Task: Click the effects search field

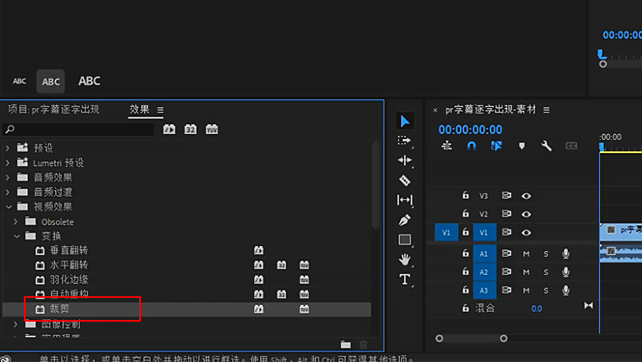Action: pyautogui.click(x=82, y=129)
